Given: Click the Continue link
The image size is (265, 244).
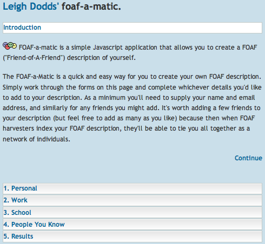Looking at the screenshot, I should point(248,158).
